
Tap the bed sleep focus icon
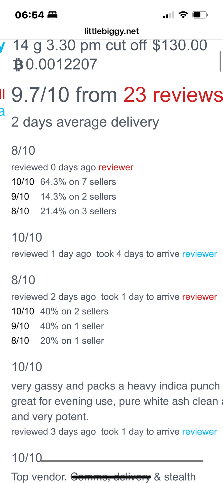pos(52,15)
